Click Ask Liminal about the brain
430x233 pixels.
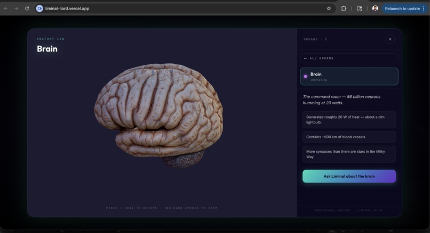[x=349, y=176]
